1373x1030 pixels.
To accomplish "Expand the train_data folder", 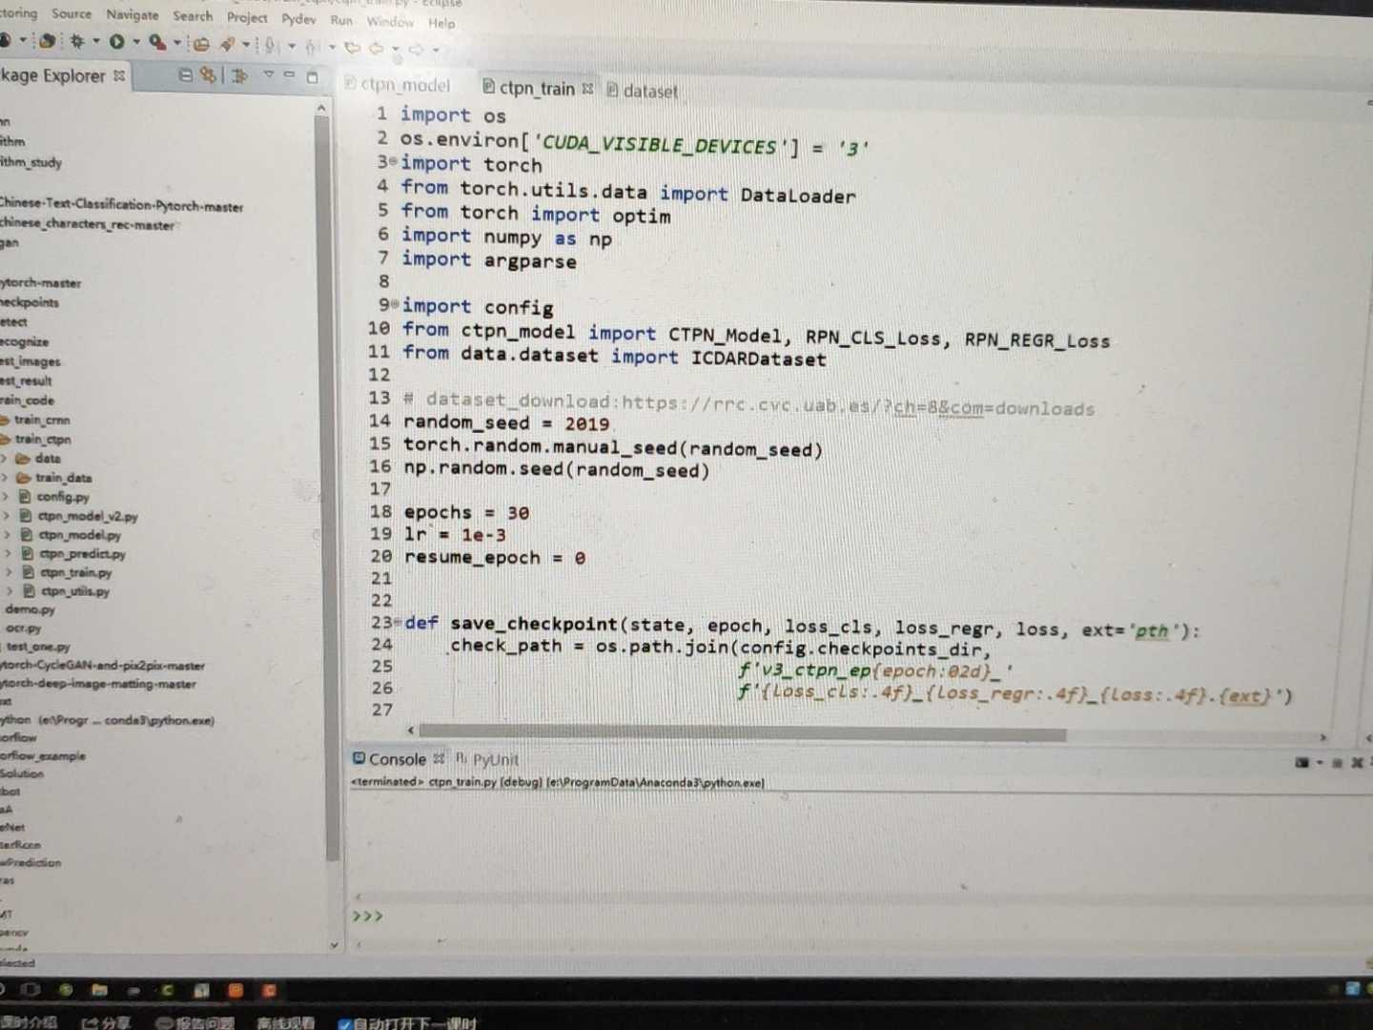I will click(5, 478).
